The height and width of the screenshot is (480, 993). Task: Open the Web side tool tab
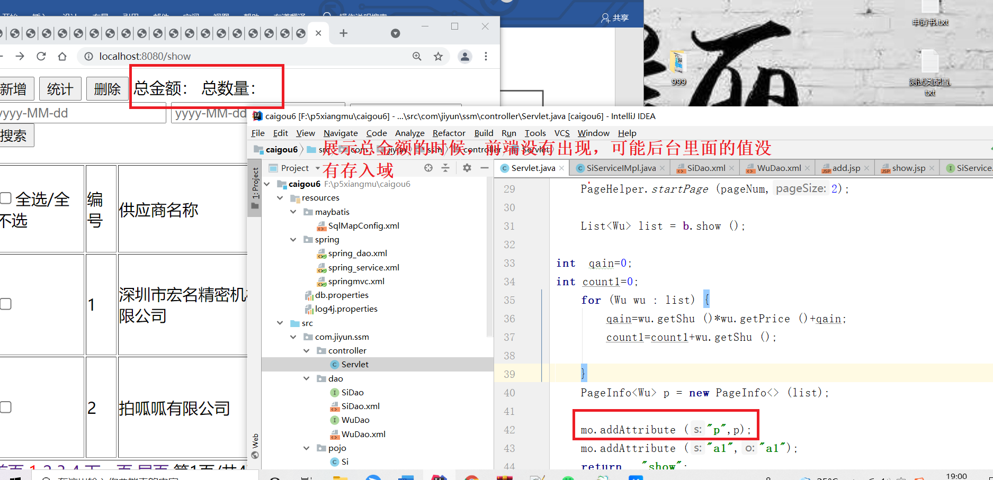pyautogui.click(x=255, y=446)
